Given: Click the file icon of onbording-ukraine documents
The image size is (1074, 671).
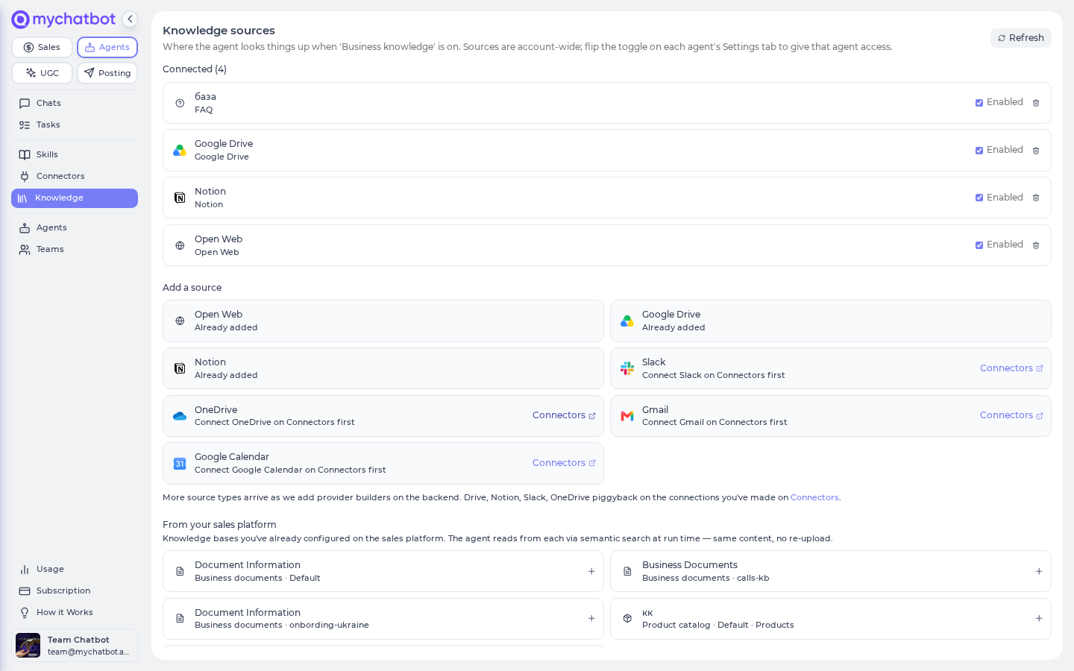Looking at the screenshot, I should [x=180, y=619].
